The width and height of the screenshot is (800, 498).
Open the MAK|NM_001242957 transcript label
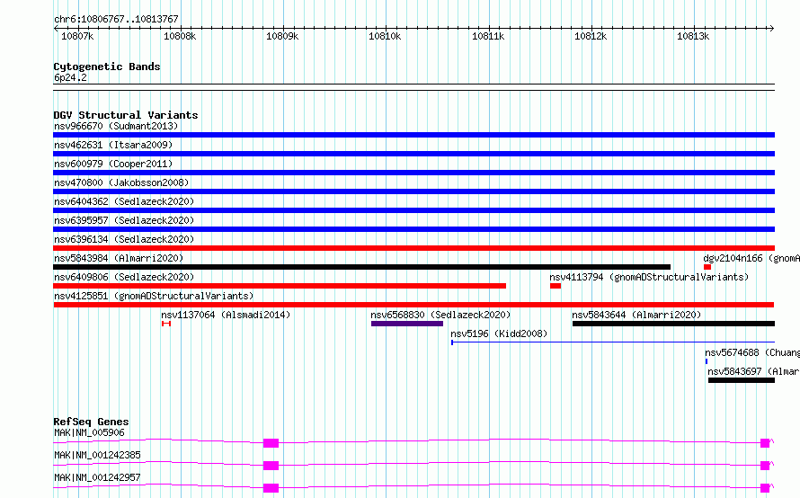tap(97, 477)
